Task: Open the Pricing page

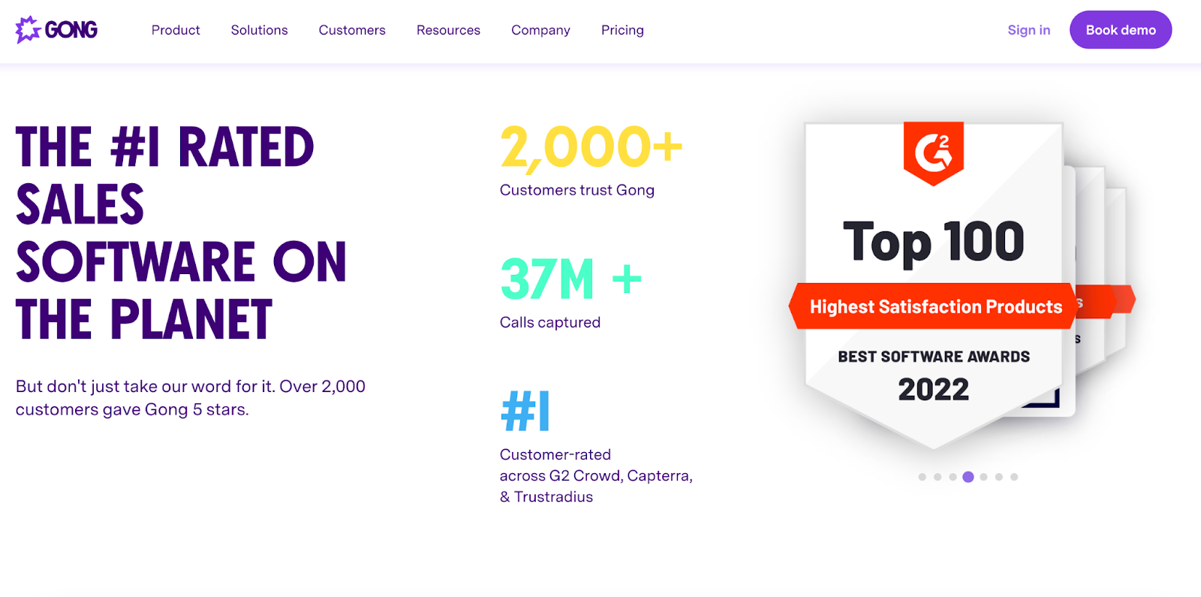Action: point(622,30)
